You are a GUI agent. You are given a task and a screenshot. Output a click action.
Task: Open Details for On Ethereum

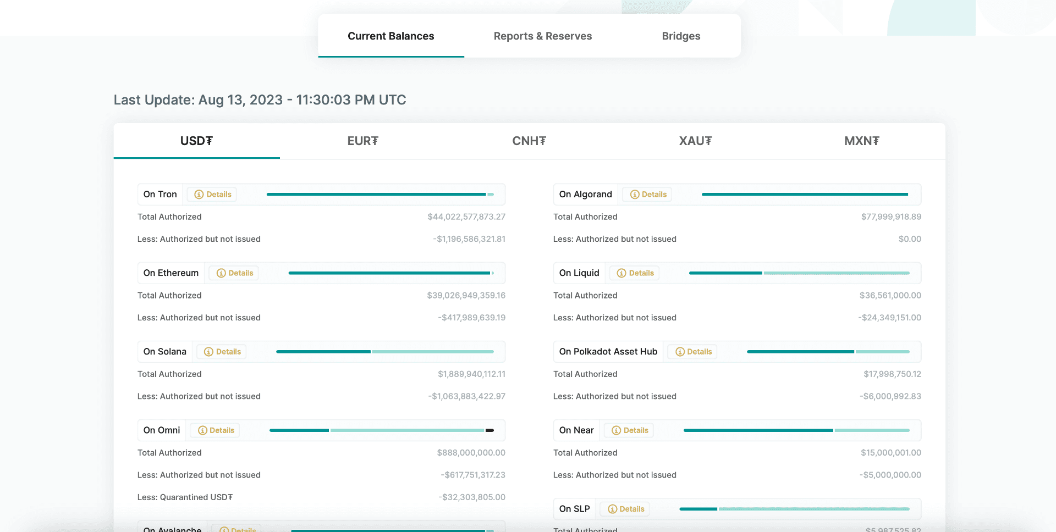pos(234,273)
